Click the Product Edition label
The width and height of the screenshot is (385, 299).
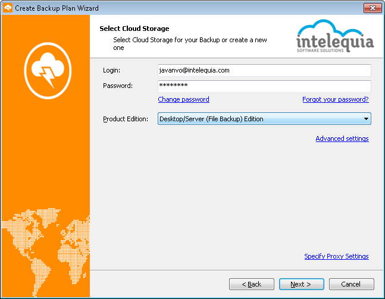[126, 119]
